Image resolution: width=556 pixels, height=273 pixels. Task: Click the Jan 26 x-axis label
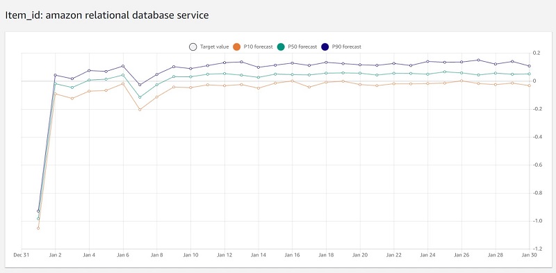point(461,255)
